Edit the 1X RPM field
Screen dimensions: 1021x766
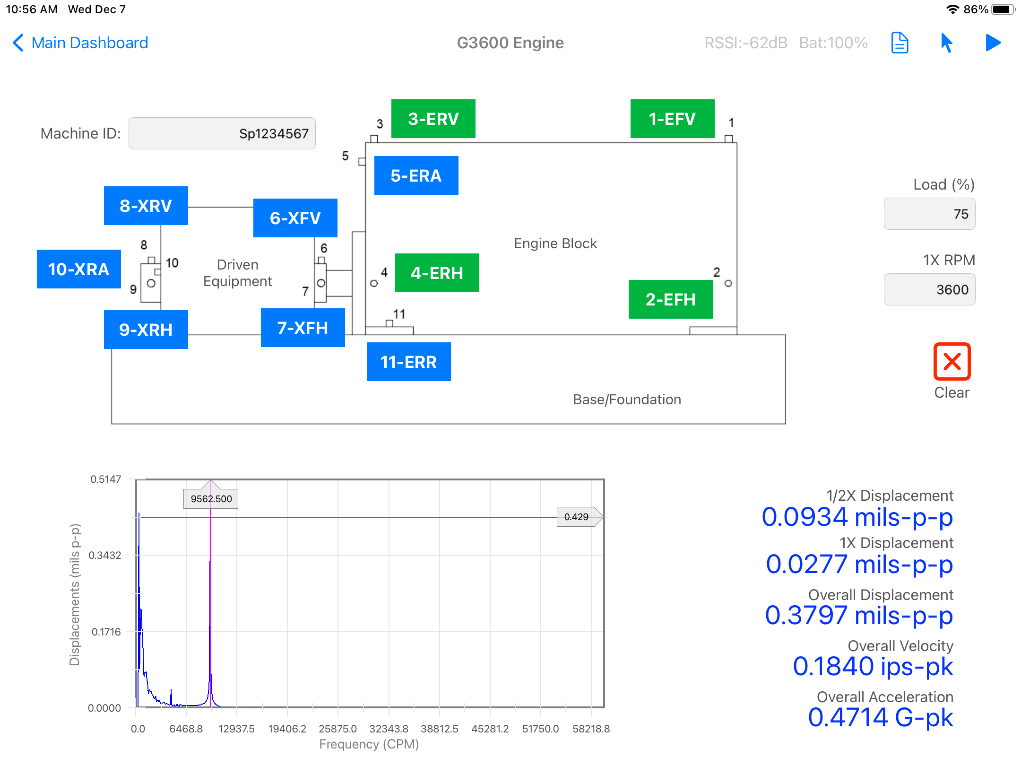click(930, 289)
